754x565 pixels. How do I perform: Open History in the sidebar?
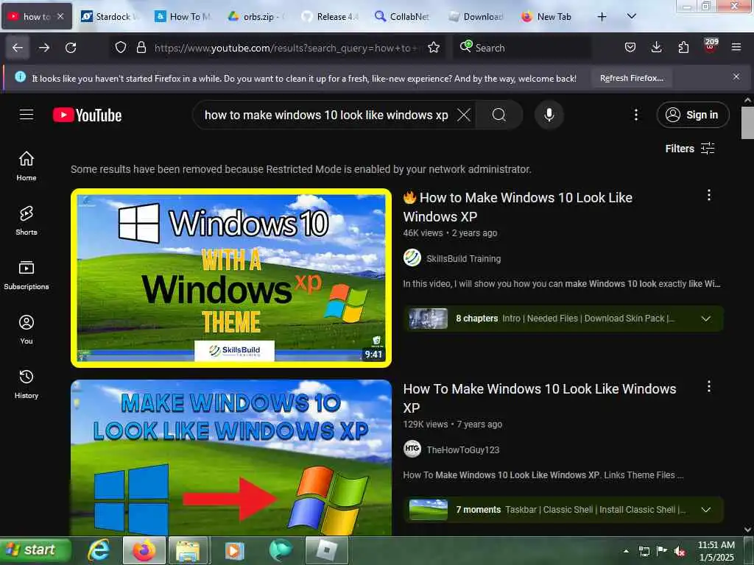tap(27, 384)
